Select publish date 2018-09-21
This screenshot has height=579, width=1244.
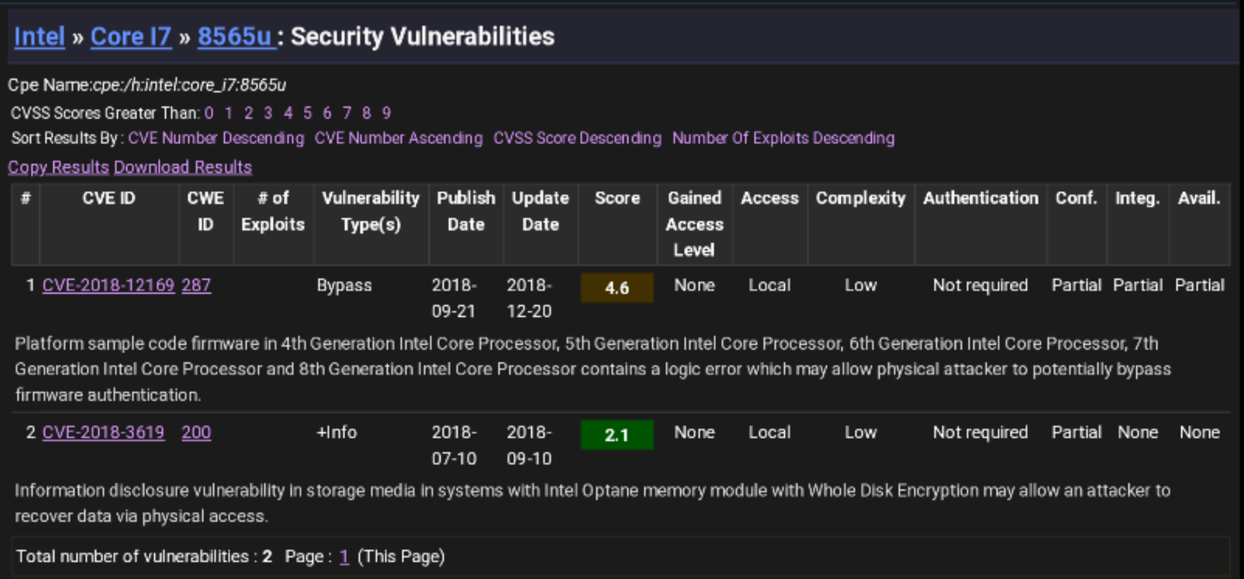click(454, 298)
